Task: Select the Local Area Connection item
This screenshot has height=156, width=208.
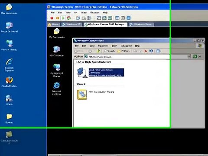Action: tap(101, 72)
